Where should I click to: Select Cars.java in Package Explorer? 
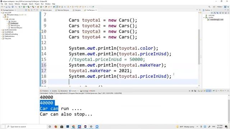pyautogui.click(x=13, y=21)
